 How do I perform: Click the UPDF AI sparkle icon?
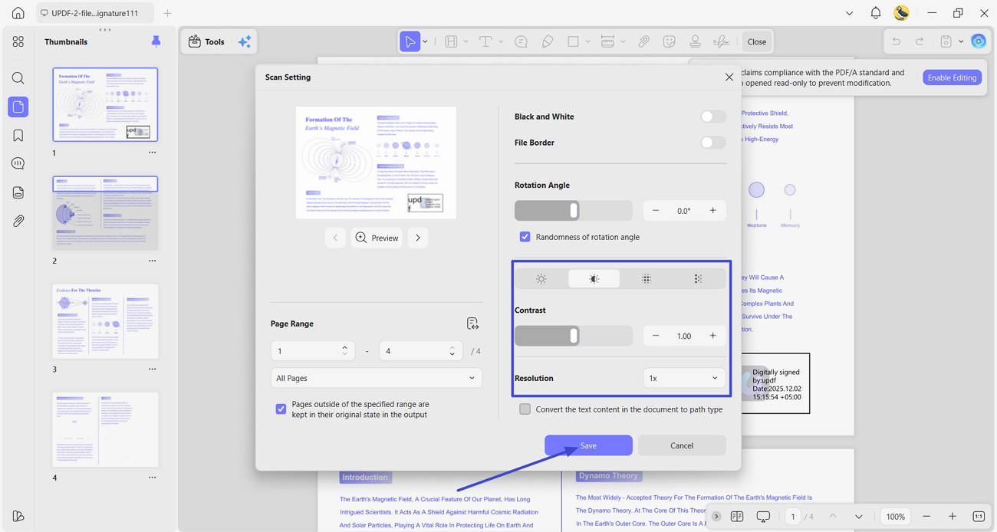point(245,41)
